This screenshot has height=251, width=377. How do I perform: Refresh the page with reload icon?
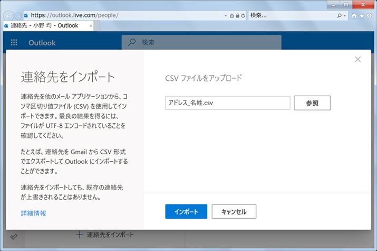(243, 16)
